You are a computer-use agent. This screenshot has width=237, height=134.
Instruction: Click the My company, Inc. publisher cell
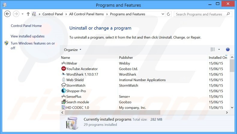(132, 107)
